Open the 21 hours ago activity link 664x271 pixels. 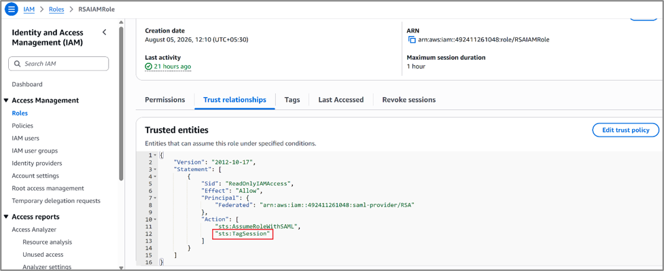click(x=173, y=67)
